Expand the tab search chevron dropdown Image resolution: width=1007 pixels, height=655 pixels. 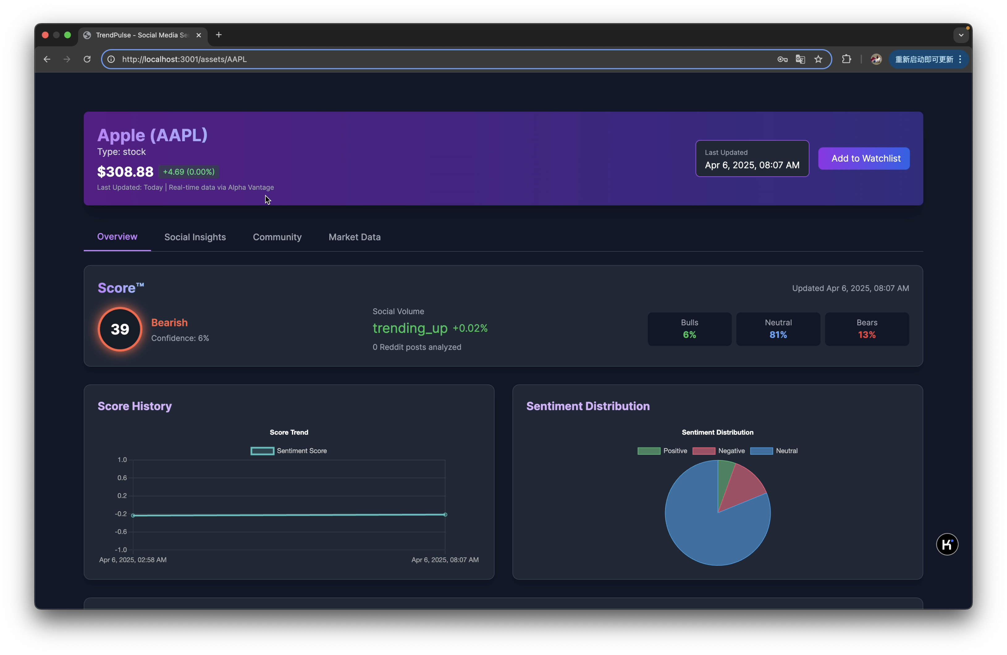961,35
